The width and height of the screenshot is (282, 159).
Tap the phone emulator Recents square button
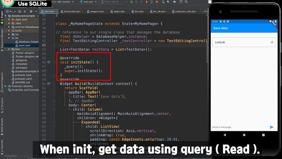pos(263,135)
